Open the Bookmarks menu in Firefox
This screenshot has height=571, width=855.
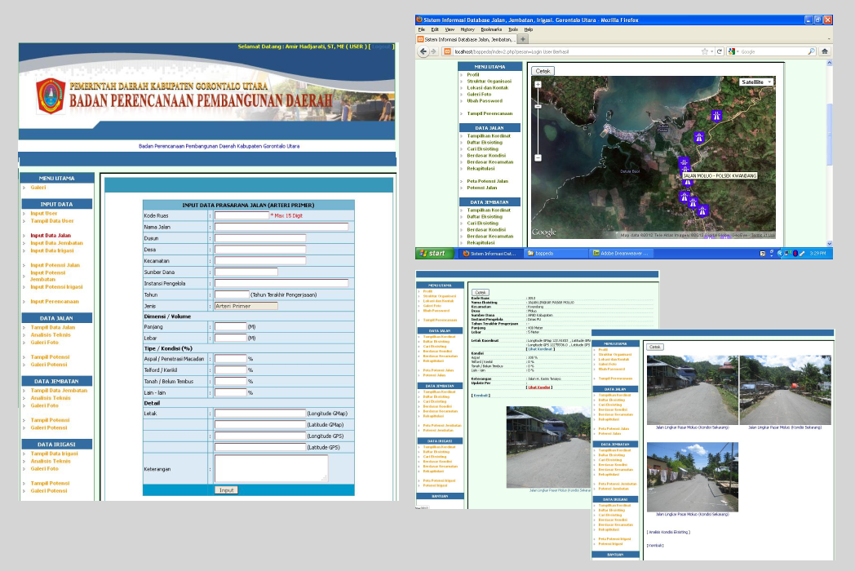pos(492,29)
